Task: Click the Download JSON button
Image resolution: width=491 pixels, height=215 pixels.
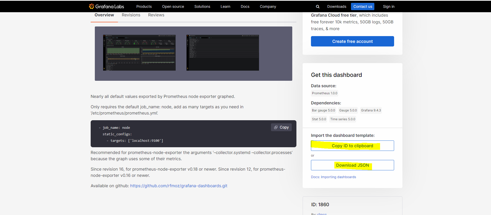Action: pos(352,165)
